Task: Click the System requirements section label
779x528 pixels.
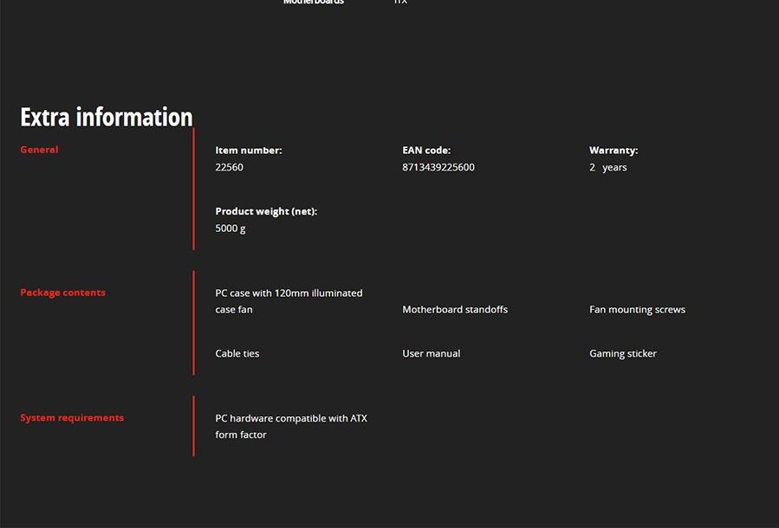Action: [x=72, y=417]
